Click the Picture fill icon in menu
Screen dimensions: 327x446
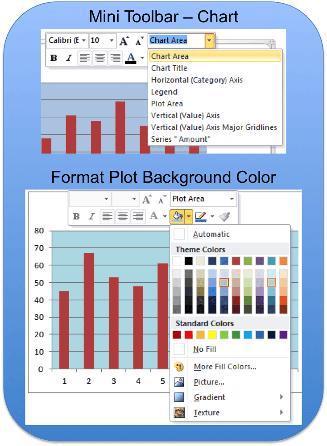[179, 382]
